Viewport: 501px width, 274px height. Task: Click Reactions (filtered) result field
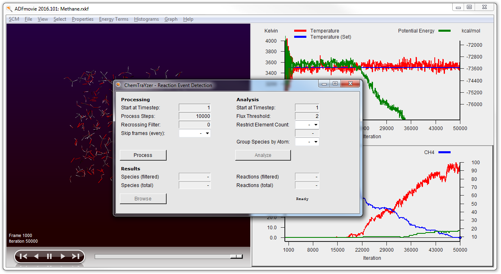[x=307, y=177]
